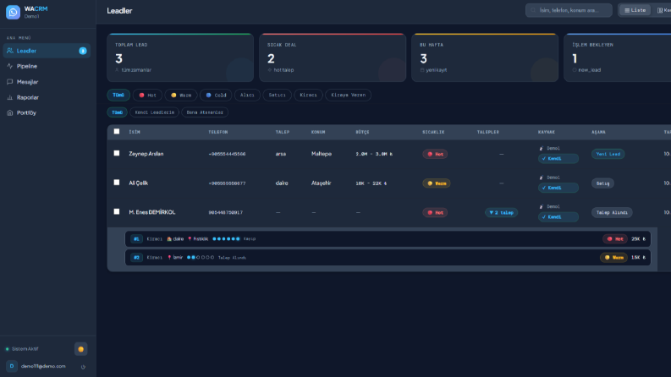Click Zeynep Arslan's Hot badge
The height and width of the screenshot is (377, 671).
[435, 154]
